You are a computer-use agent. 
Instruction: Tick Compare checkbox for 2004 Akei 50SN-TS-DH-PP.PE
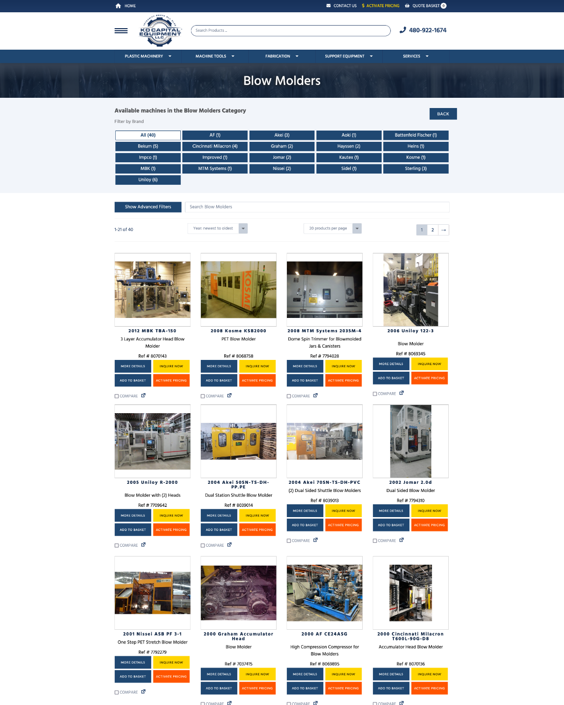[203, 546]
